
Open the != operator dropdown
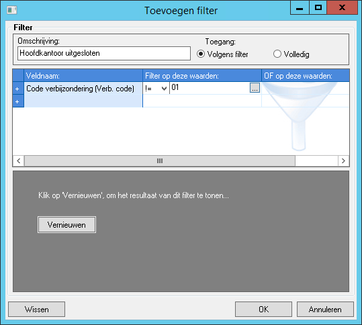pyautogui.click(x=156, y=89)
